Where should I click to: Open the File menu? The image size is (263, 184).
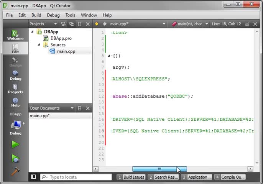tap(9, 15)
